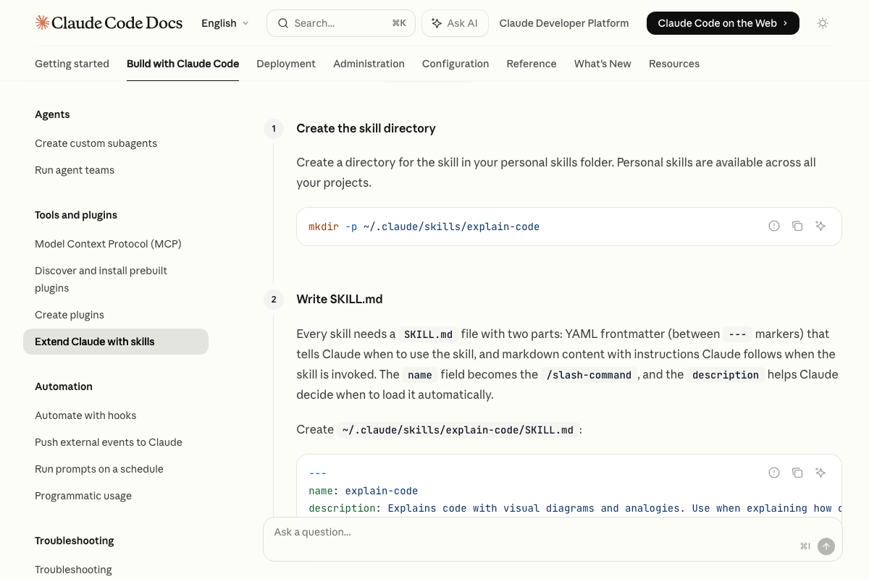Click the Agents sidebar section heading

tap(52, 114)
